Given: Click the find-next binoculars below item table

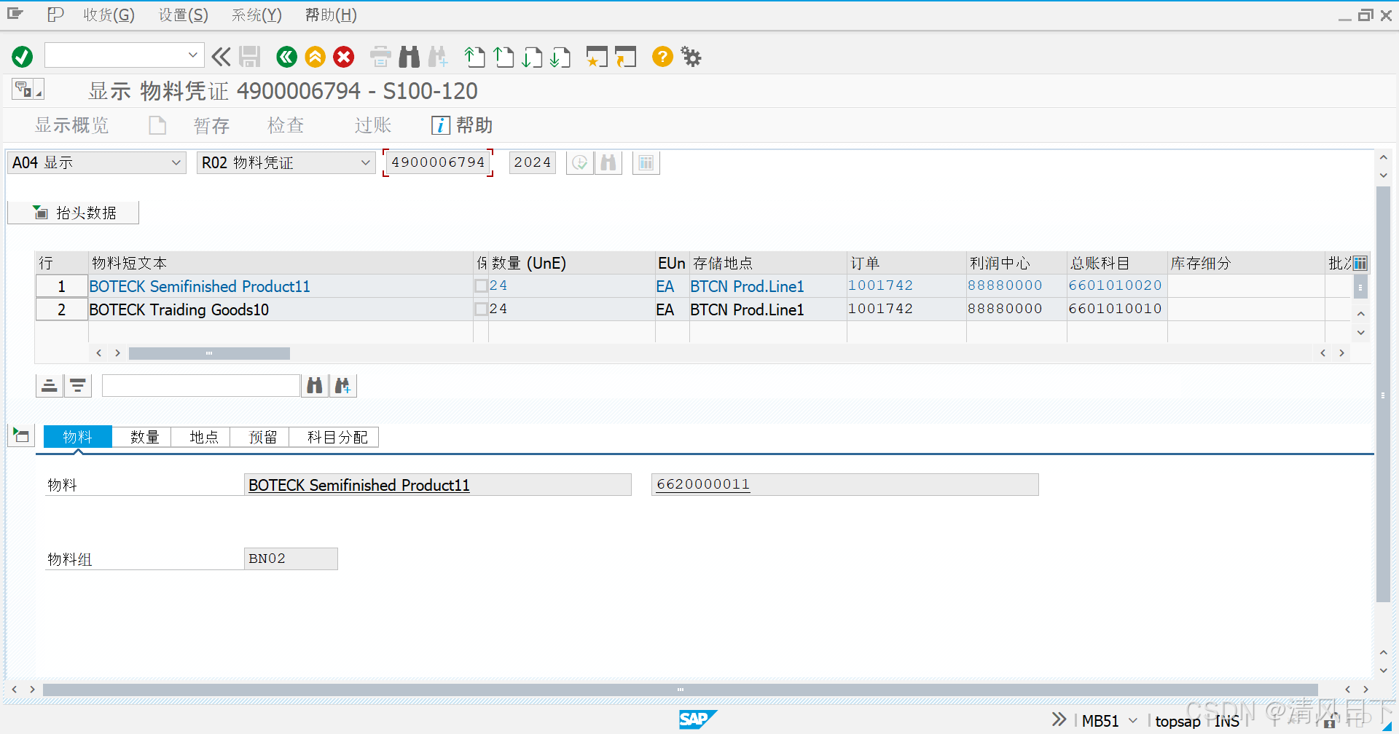Looking at the screenshot, I should 343,385.
